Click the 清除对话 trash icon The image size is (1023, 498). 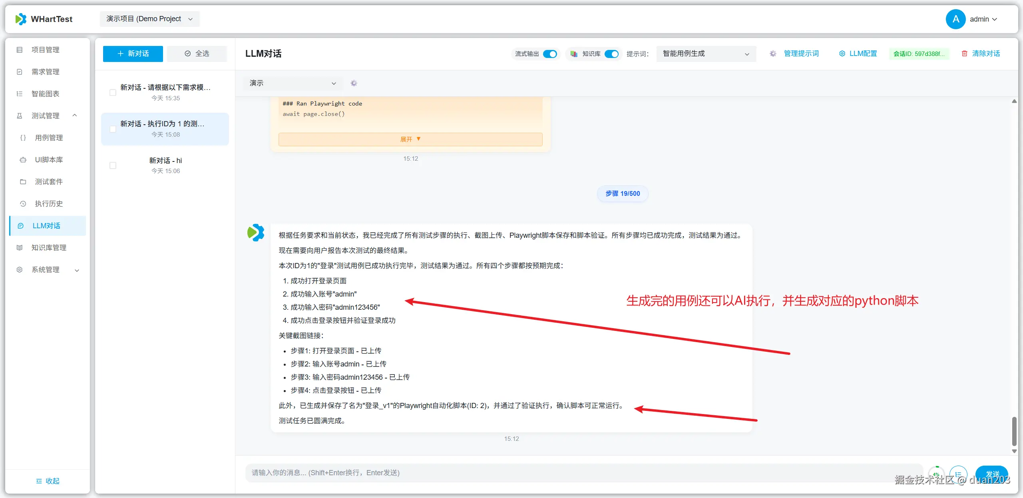(965, 53)
